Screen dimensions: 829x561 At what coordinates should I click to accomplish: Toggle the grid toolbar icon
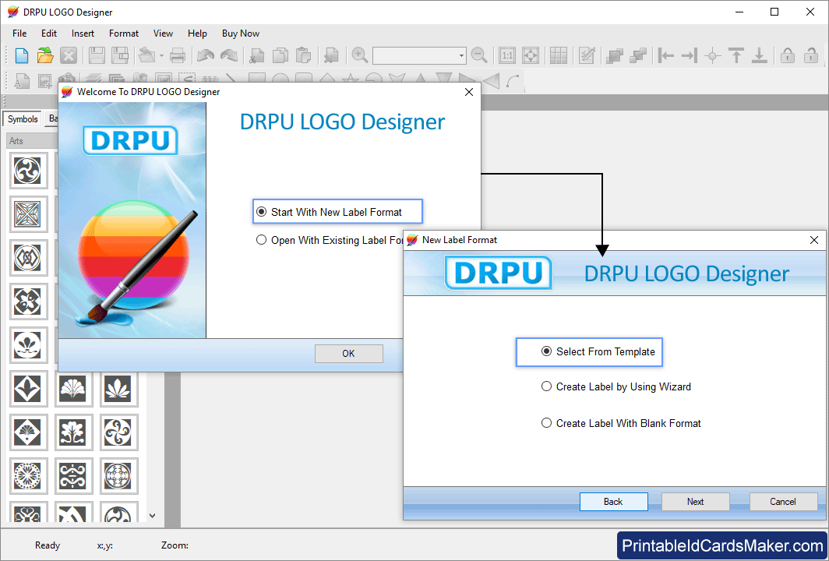click(559, 55)
